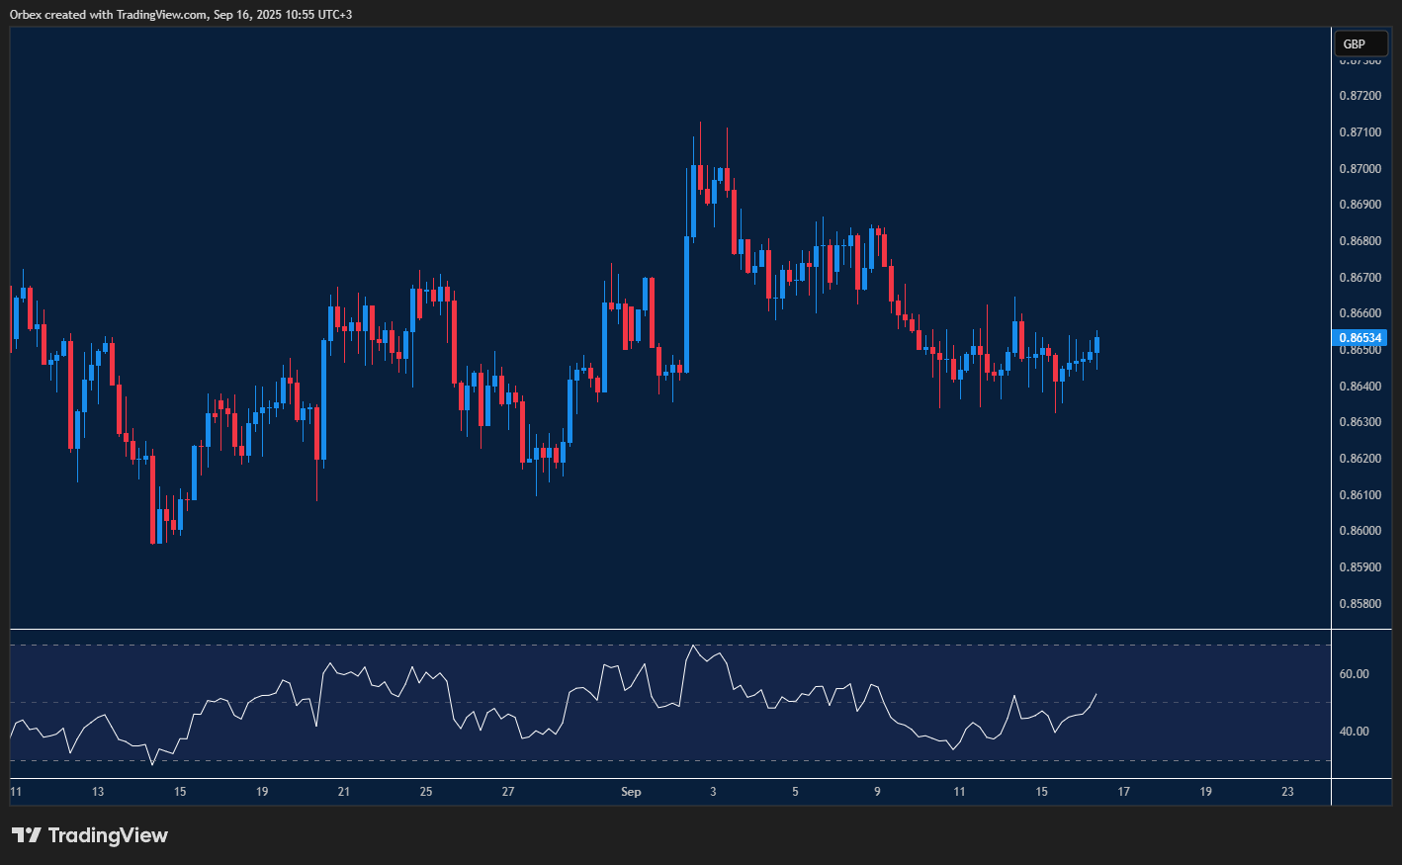Click the 0.86000 price axis level
Viewport: 1402px width, 865px height.
1359,531
